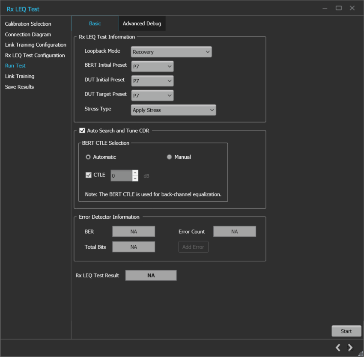Click the Start button
The width and height of the screenshot is (364, 357).
click(346, 330)
